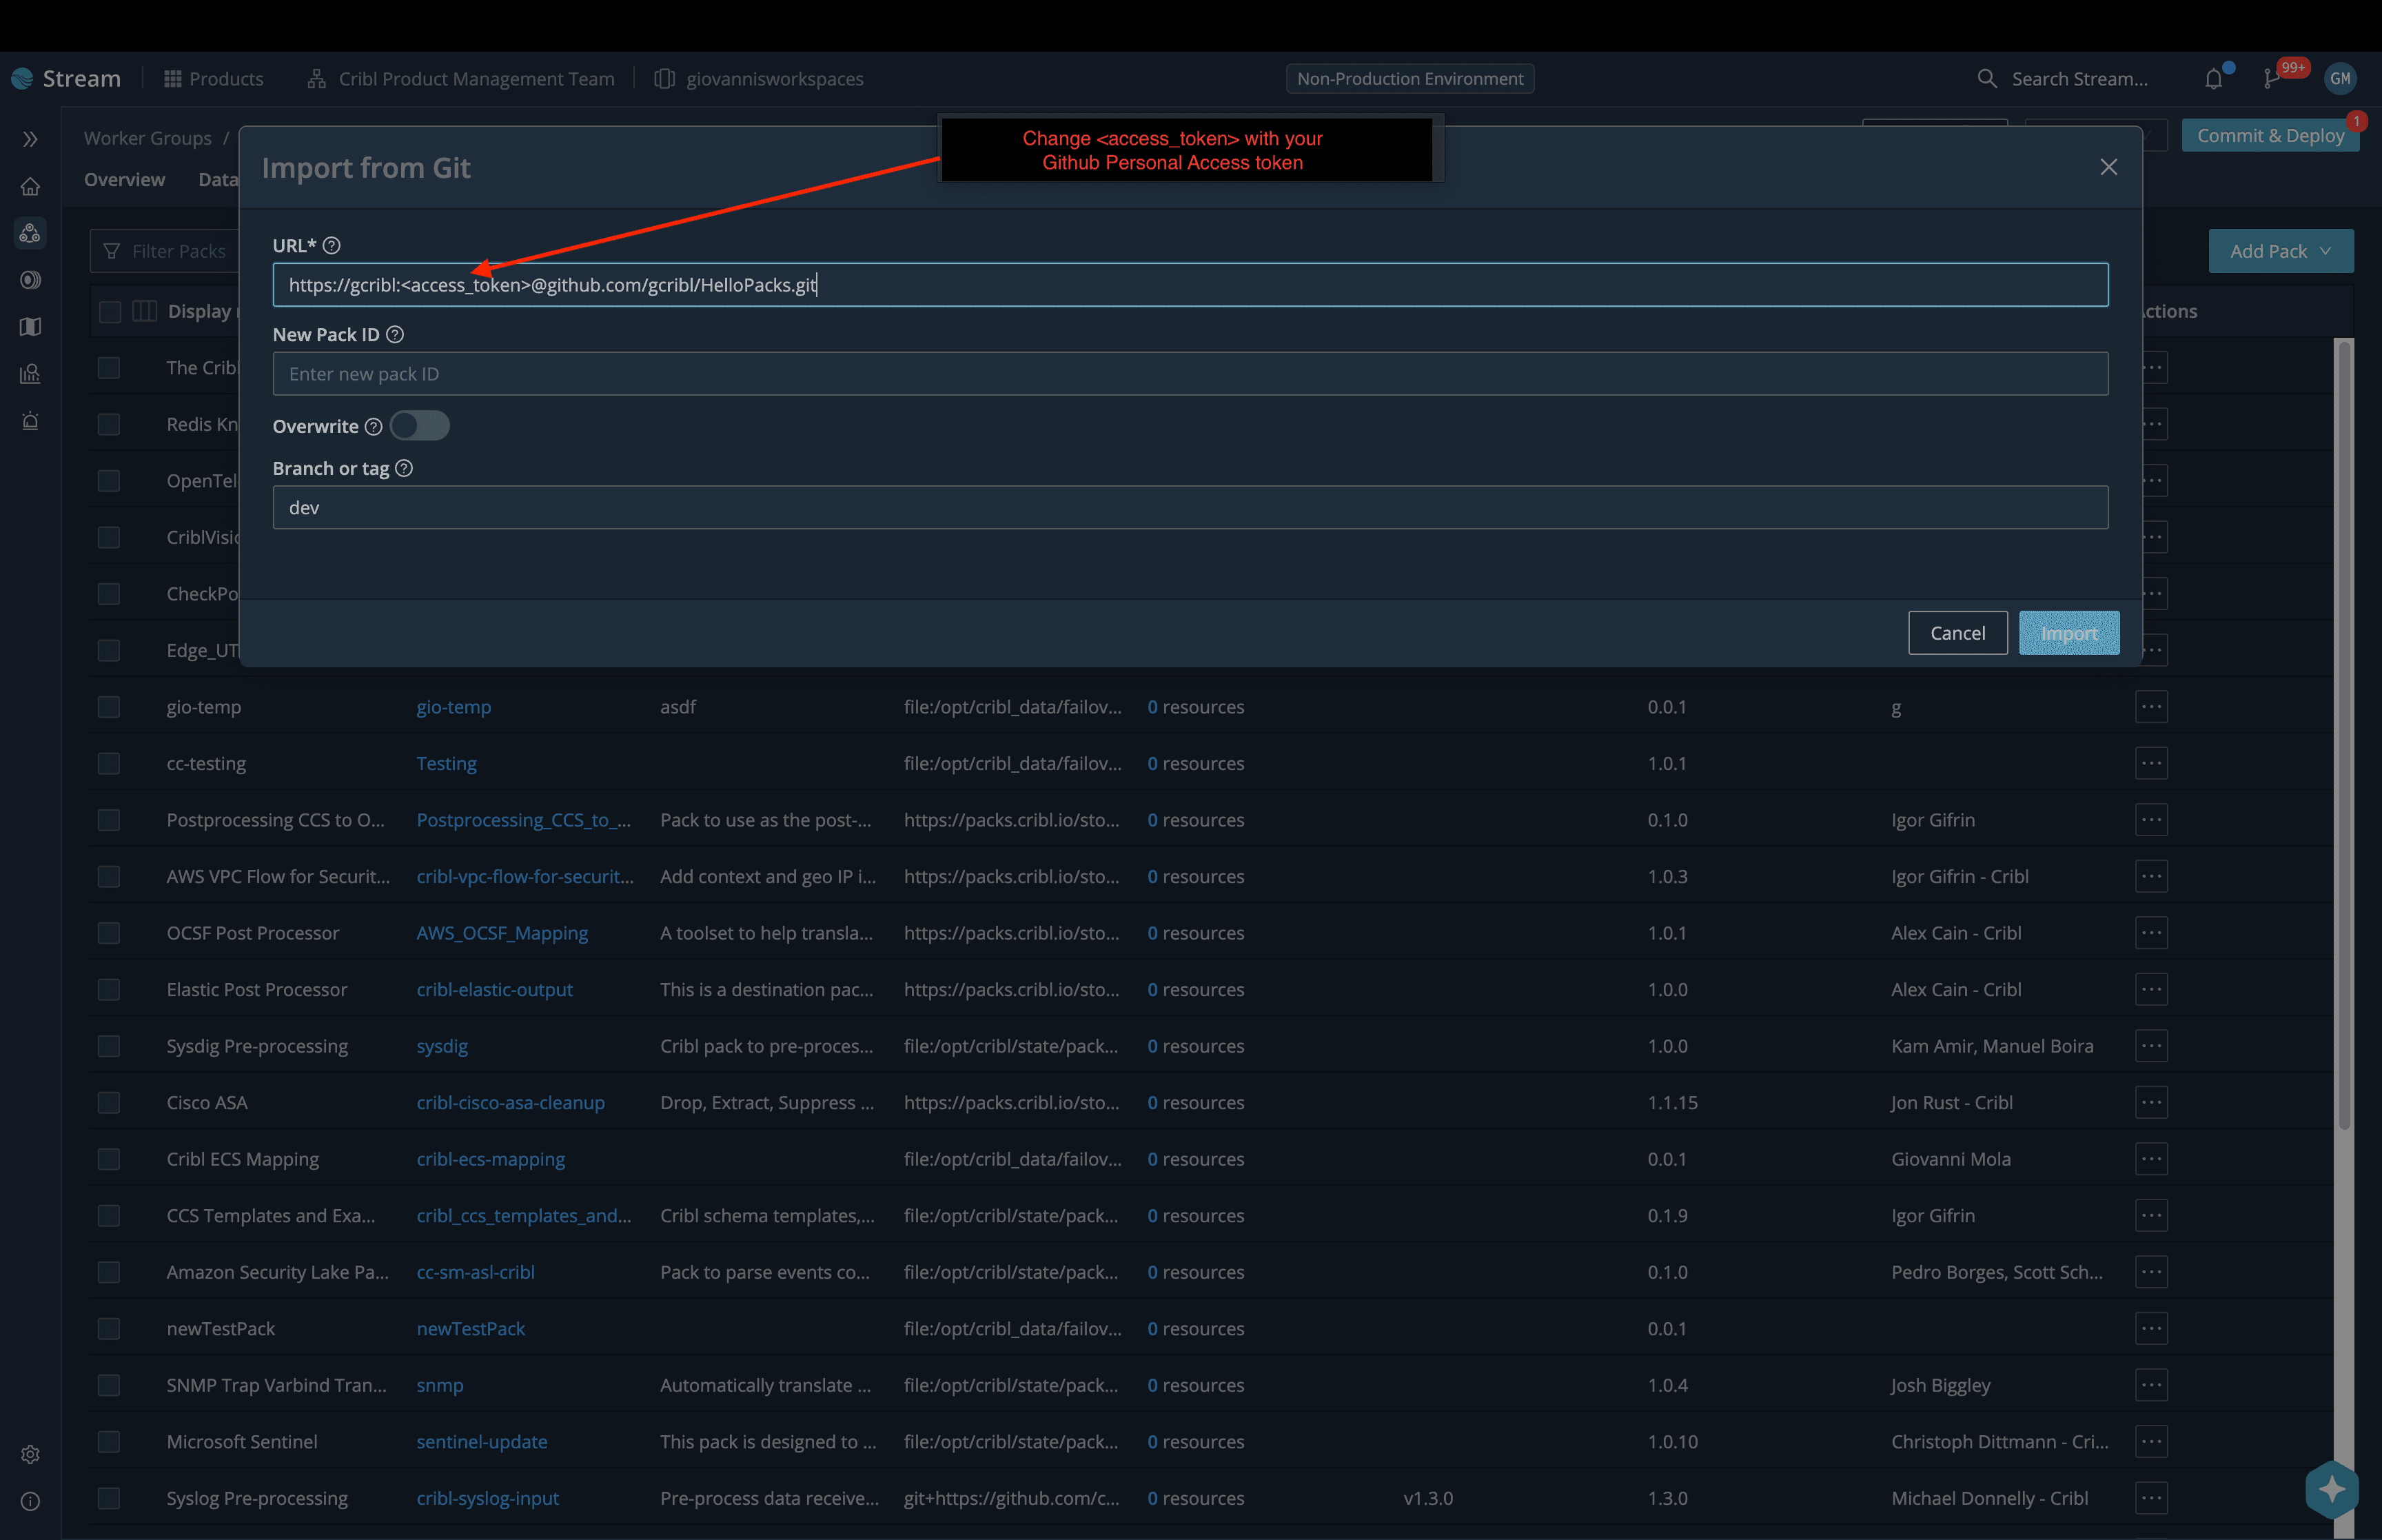Open the Products menu dropdown
Screen dimensions: 2382x1540
coord(214,79)
